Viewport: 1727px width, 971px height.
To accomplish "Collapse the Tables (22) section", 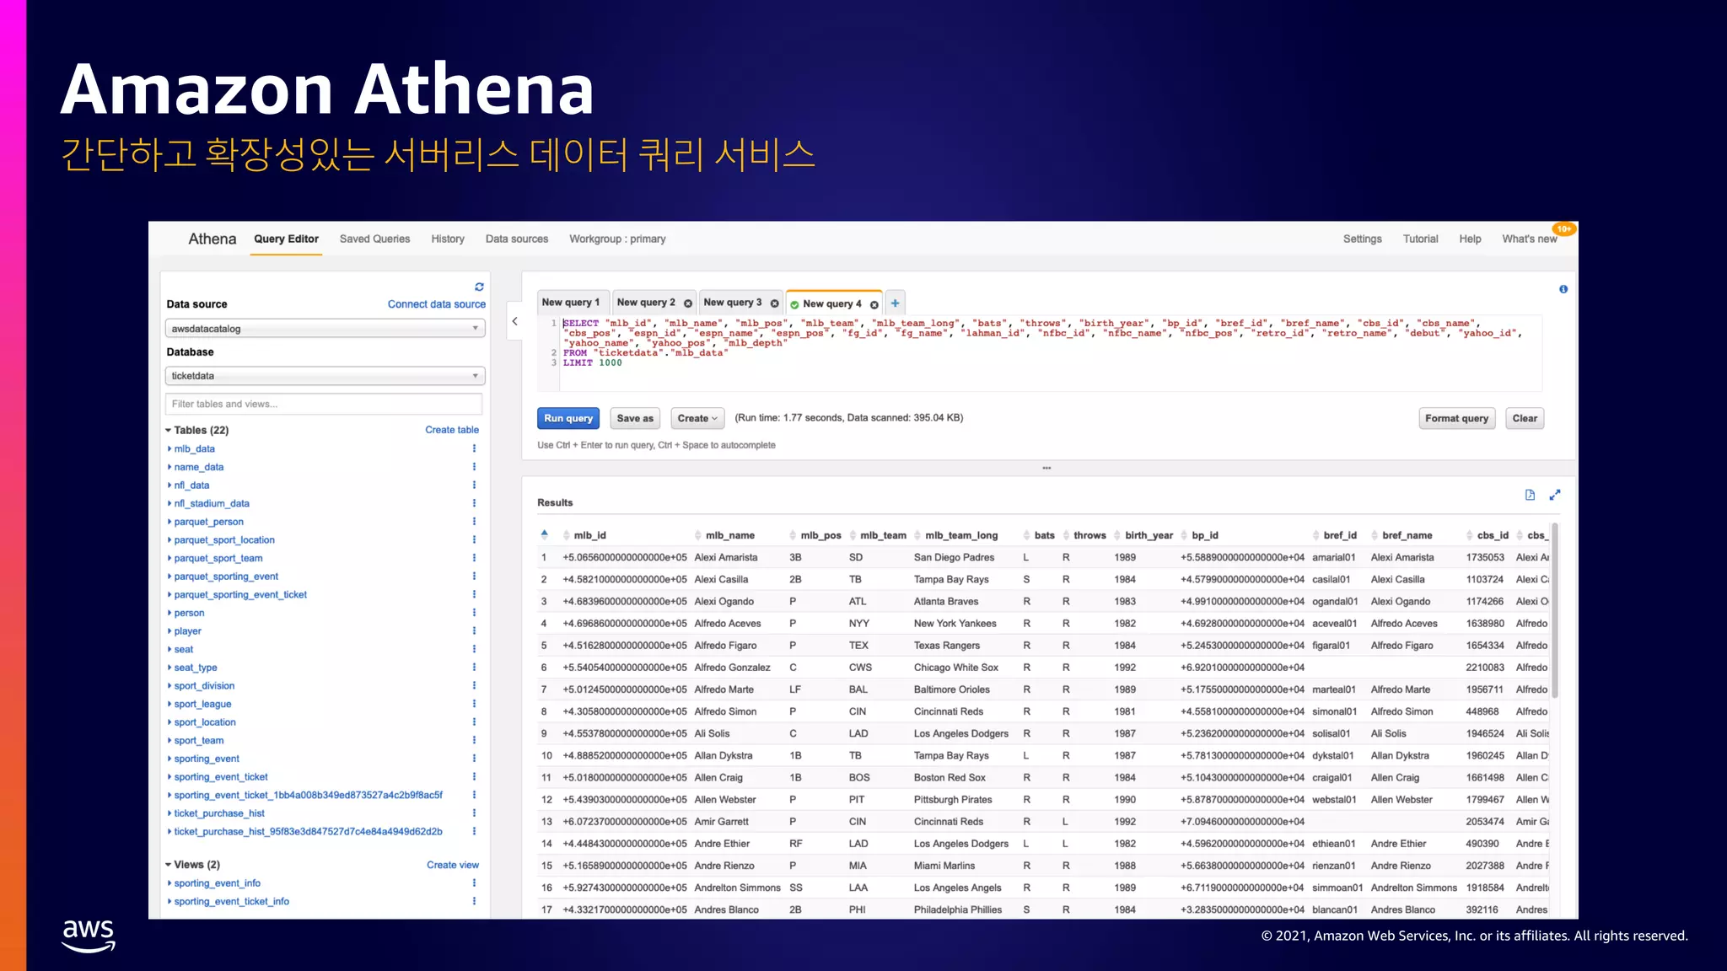I will pyautogui.click(x=169, y=430).
